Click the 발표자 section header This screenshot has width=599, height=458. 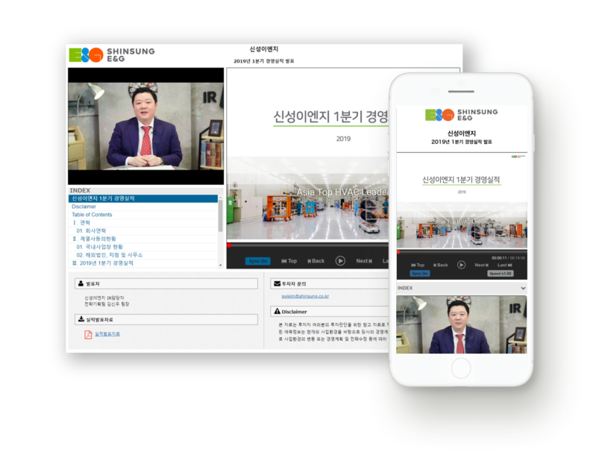[x=166, y=283]
